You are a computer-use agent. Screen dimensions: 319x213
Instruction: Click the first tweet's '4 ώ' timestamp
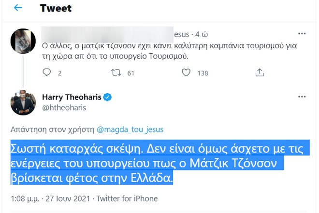(201, 34)
